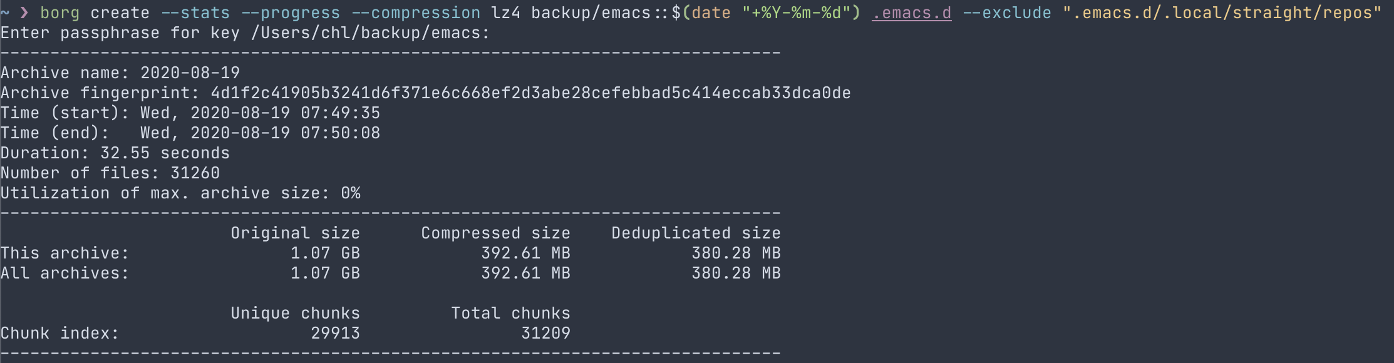Click the archive fingerprint hash
Image resolution: width=1394 pixels, height=363 pixels.
(530, 93)
